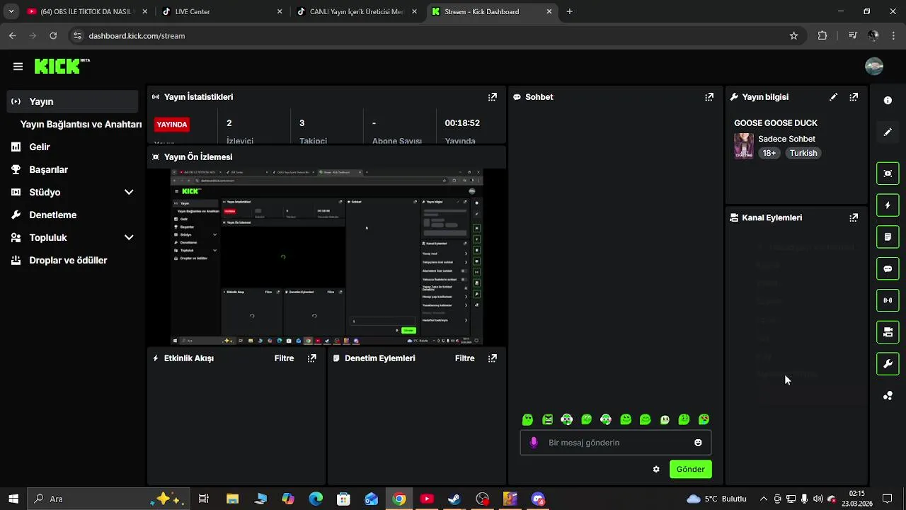Click the Bir mesaj gönderin input
906x510 pixels.
pyautogui.click(x=616, y=443)
